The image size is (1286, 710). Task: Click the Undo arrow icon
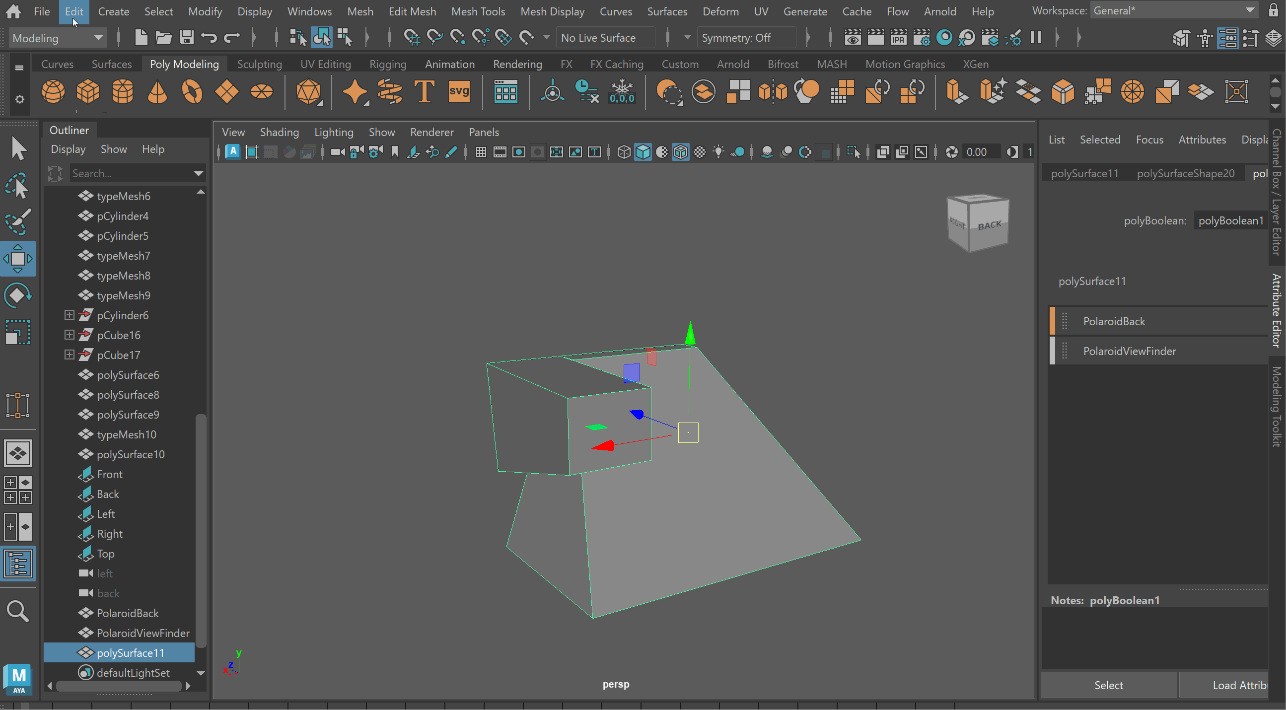pos(209,37)
